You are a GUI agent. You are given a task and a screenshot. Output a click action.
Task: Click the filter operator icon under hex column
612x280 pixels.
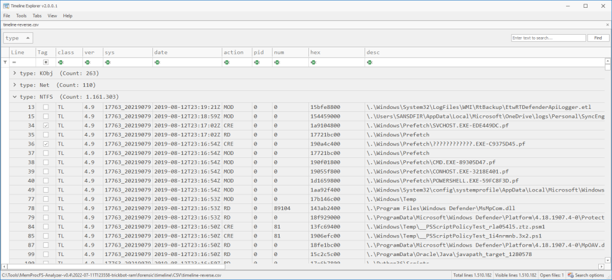click(x=313, y=62)
